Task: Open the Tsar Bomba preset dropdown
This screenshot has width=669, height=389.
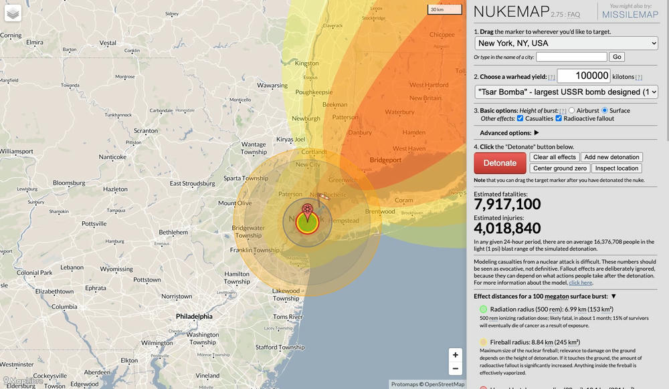Action: [x=566, y=92]
